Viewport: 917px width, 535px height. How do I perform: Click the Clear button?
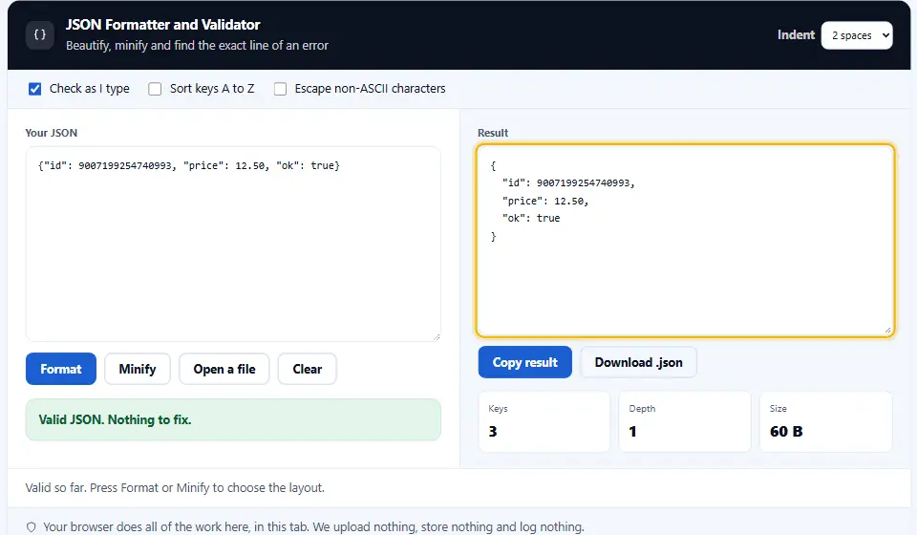[x=307, y=369]
